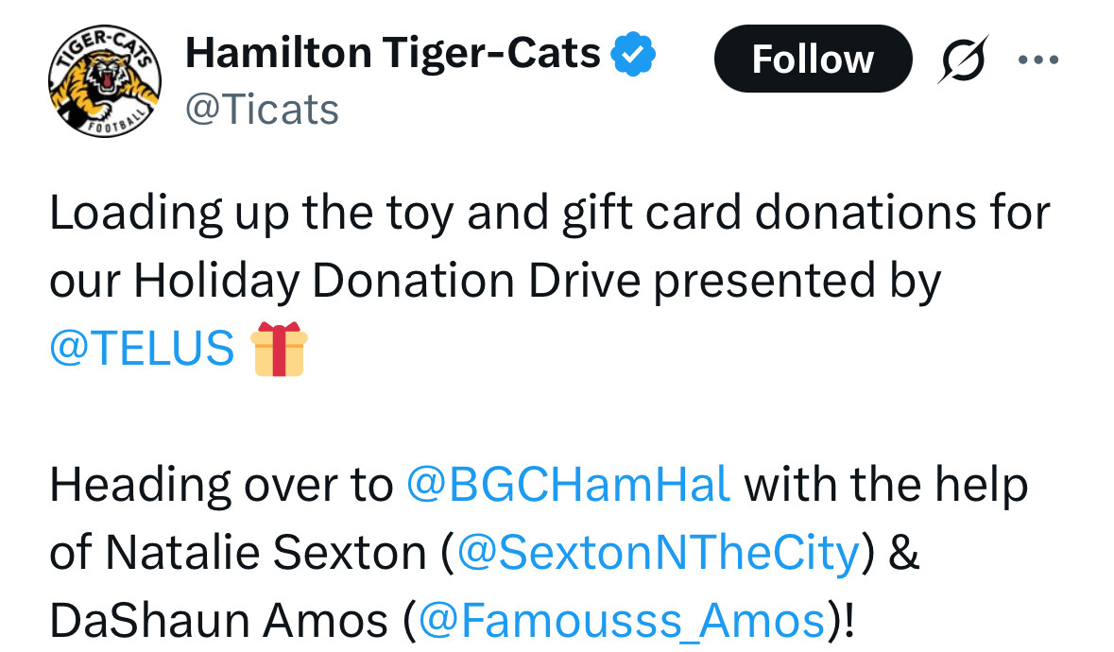Click the "Heading over to" text
The height and width of the screenshot is (652, 1114).
coord(220,485)
